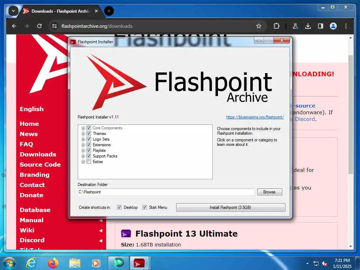The image size is (360, 270).
Task: Open Branding in website sidebar
Action: 34,175
